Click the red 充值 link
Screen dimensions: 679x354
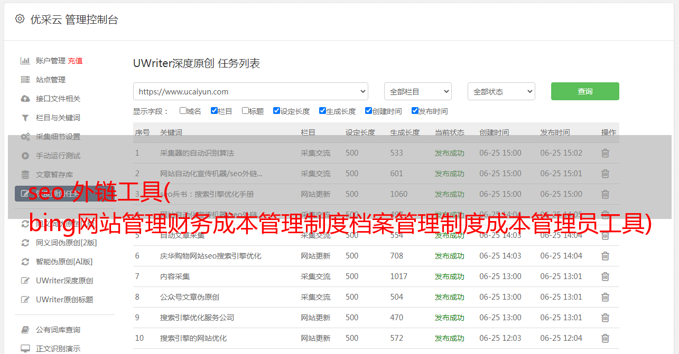[x=75, y=61]
